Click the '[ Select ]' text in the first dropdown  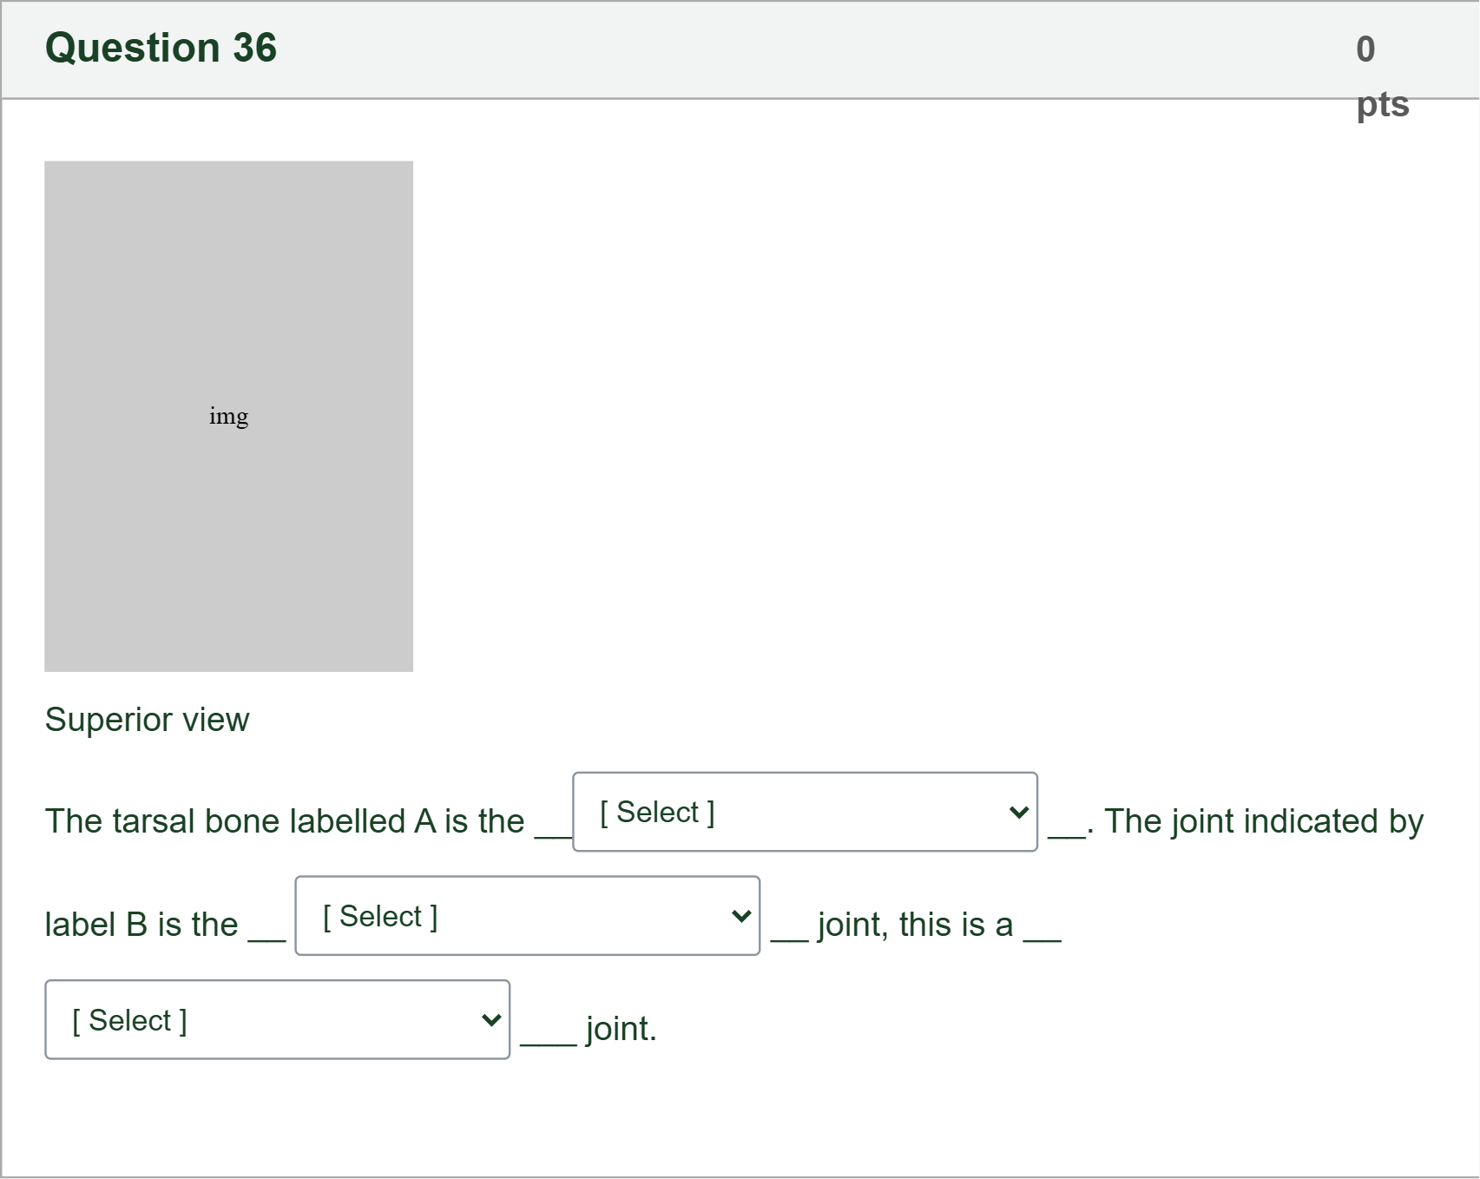pos(657,813)
